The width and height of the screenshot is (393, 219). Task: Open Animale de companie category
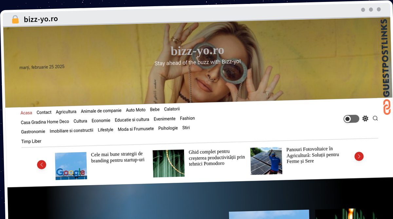(x=101, y=111)
